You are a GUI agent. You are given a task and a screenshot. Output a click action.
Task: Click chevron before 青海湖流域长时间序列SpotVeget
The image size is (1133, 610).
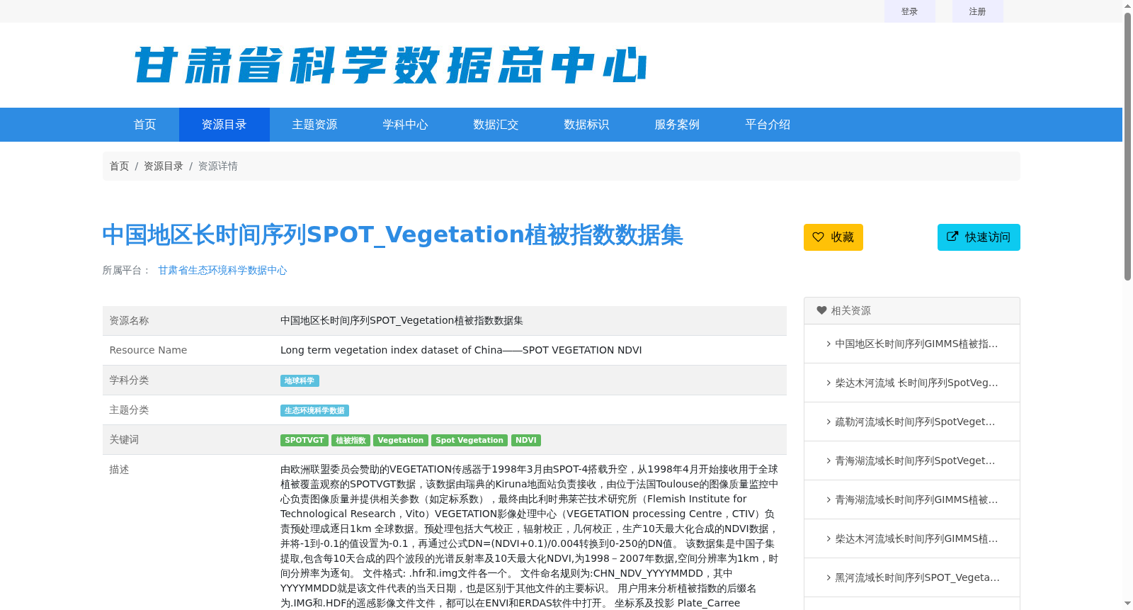[x=829, y=461]
